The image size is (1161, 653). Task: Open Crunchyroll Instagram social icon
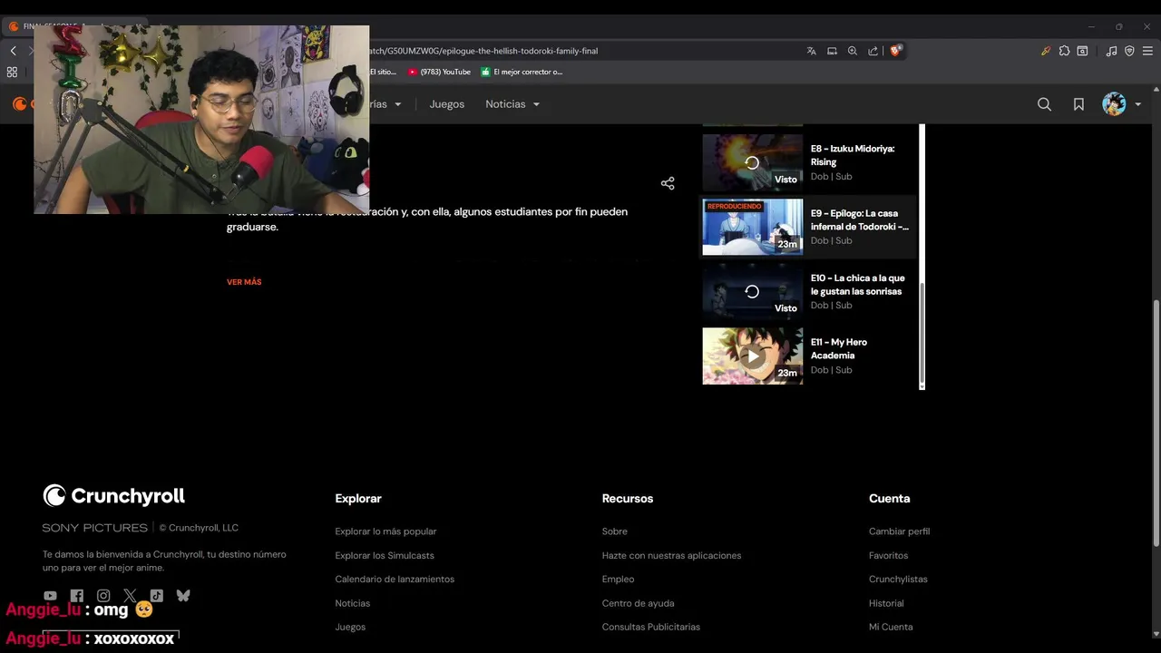click(x=103, y=596)
